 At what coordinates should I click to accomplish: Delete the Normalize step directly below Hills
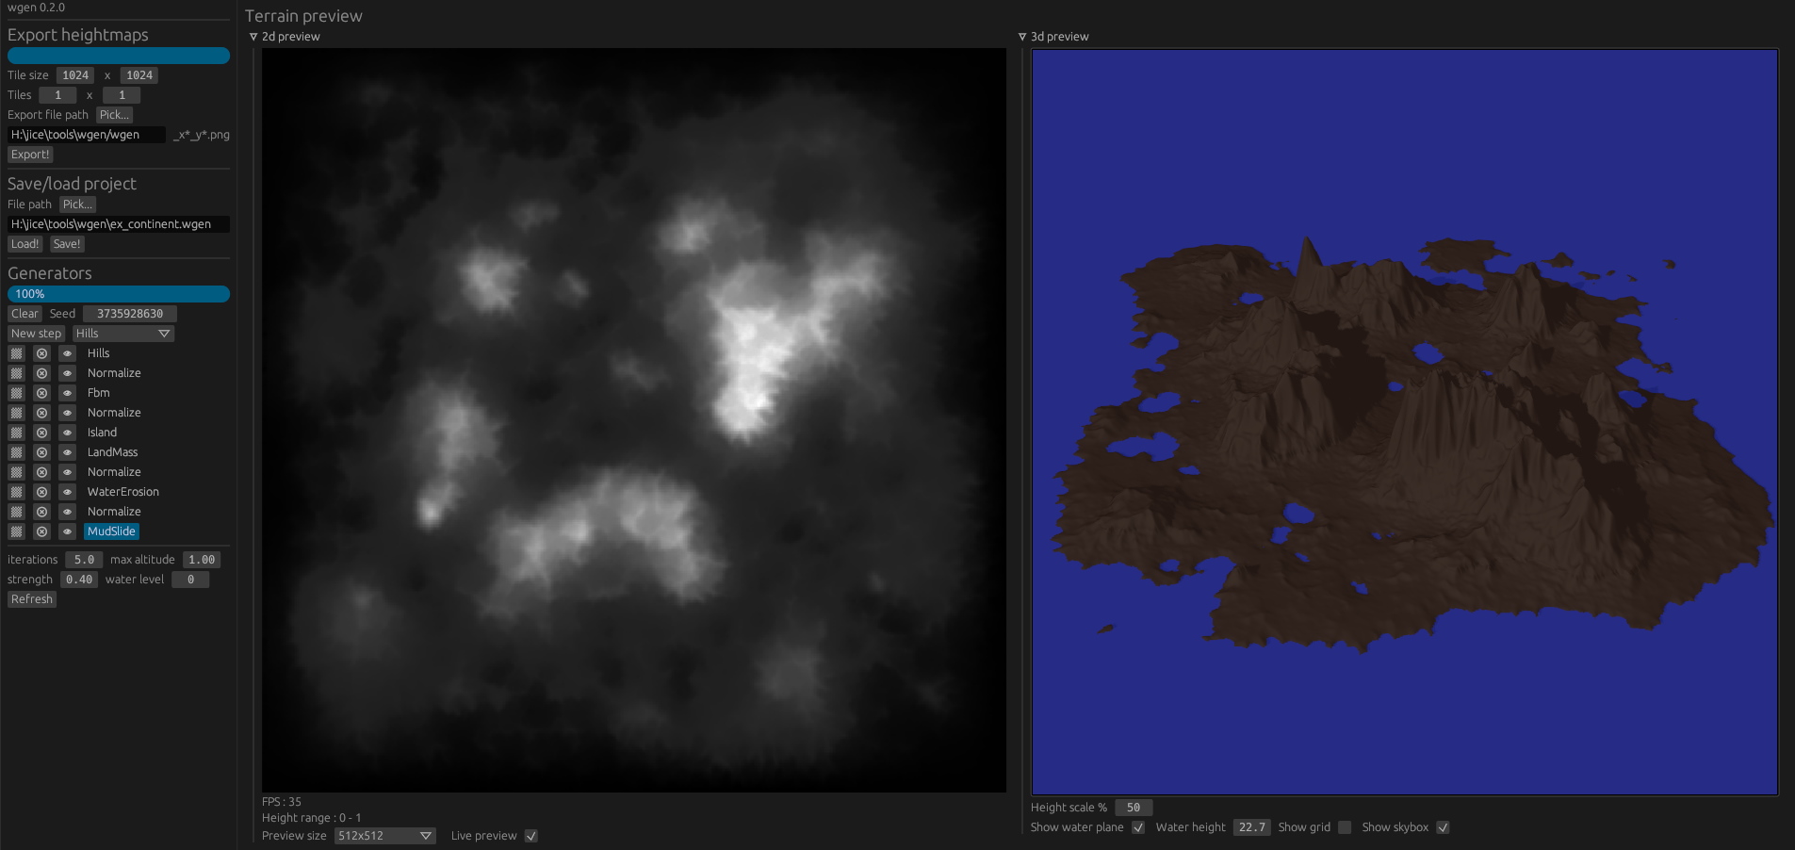(x=41, y=373)
